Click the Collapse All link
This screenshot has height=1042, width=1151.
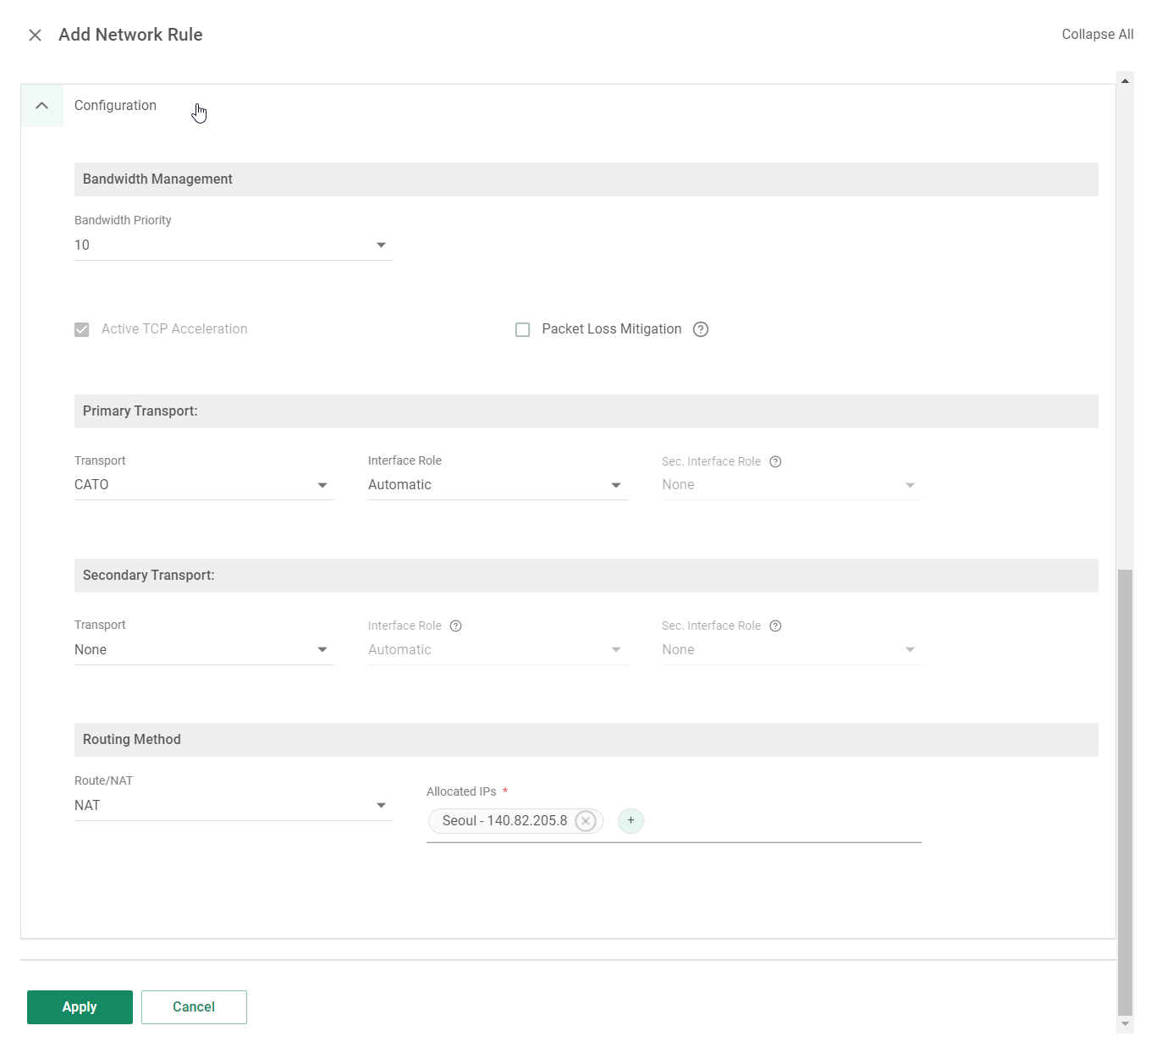point(1098,34)
